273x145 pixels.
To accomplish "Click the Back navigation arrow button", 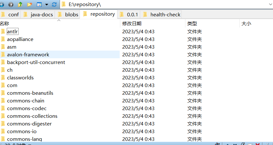I will [2, 4].
